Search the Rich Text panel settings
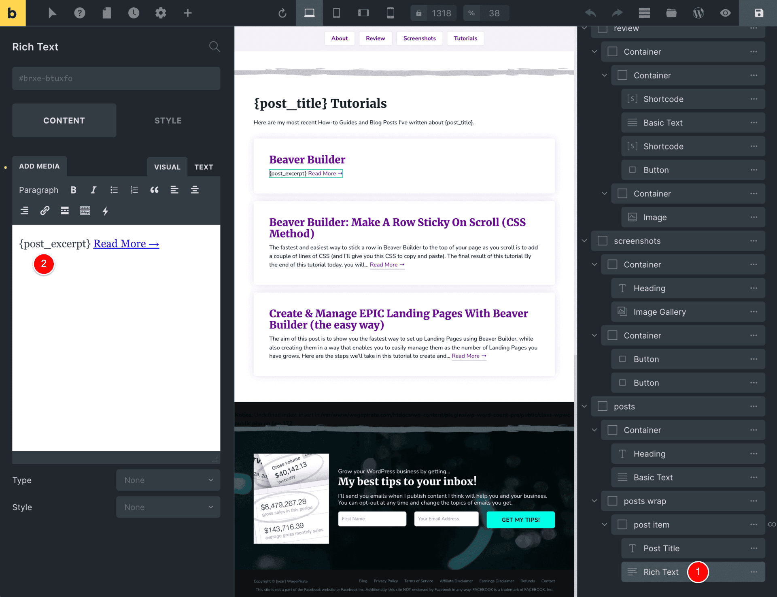Screen dimensions: 777x597 [x=214, y=47]
